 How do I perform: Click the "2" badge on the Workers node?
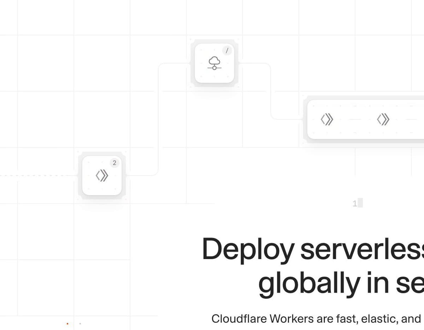[x=114, y=163]
